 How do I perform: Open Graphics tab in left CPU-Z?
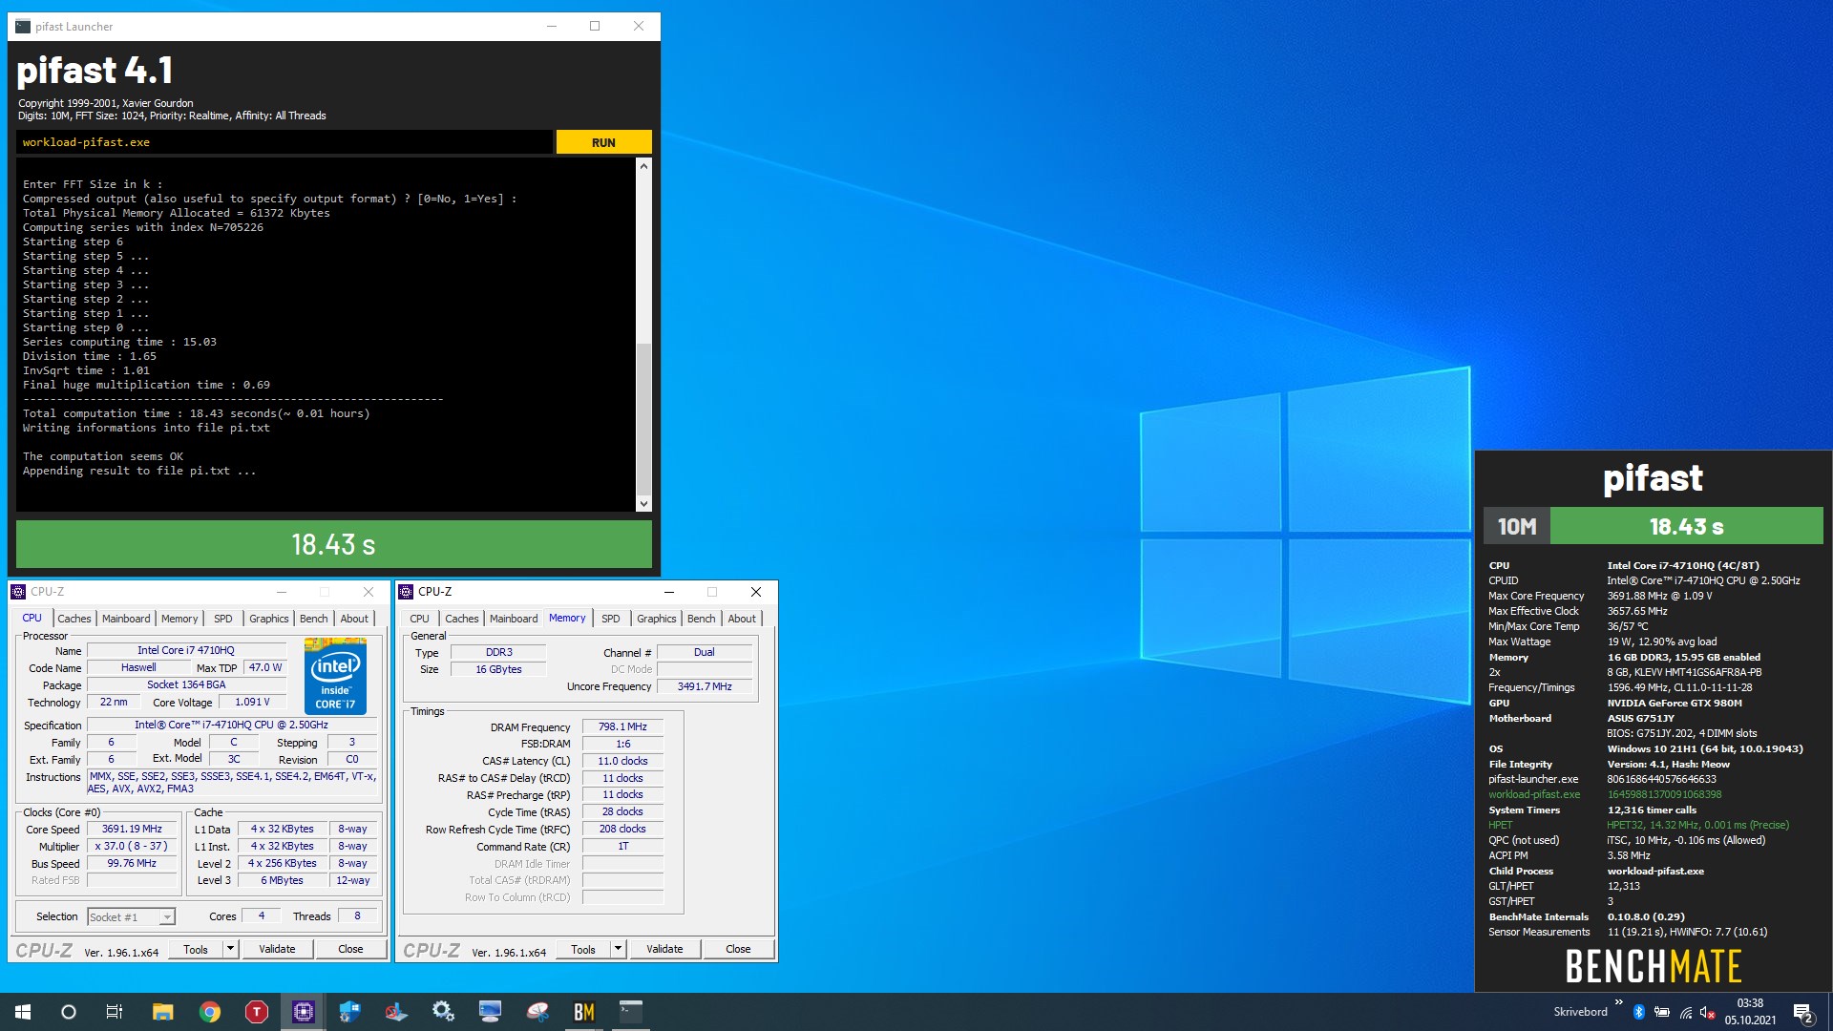tap(269, 619)
